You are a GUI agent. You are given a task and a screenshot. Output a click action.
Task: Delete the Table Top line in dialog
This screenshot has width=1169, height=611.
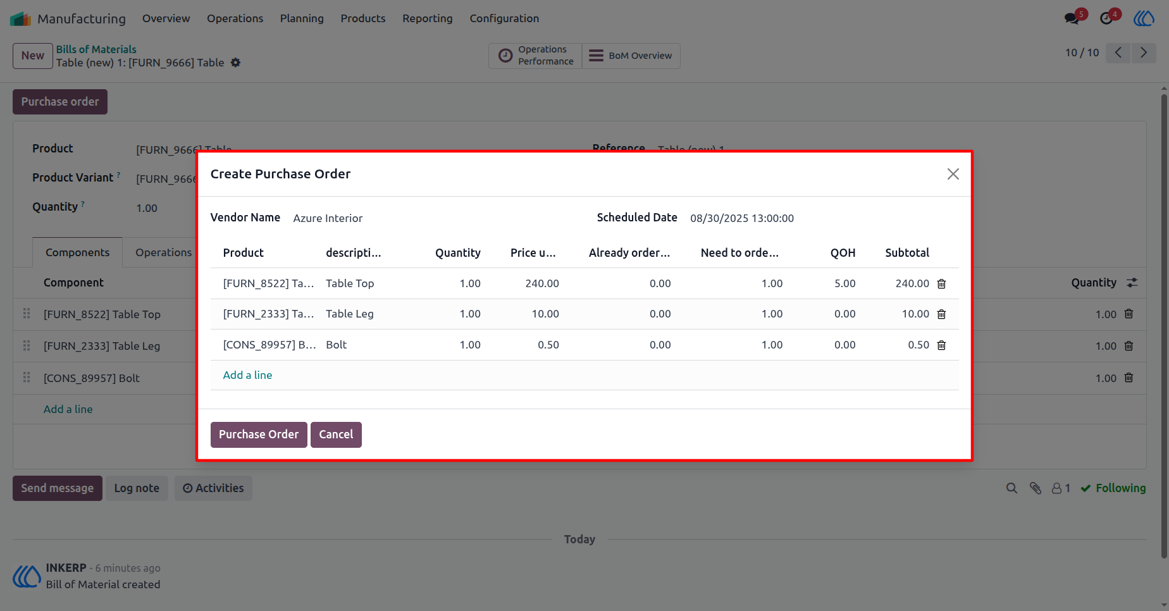[941, 284]
